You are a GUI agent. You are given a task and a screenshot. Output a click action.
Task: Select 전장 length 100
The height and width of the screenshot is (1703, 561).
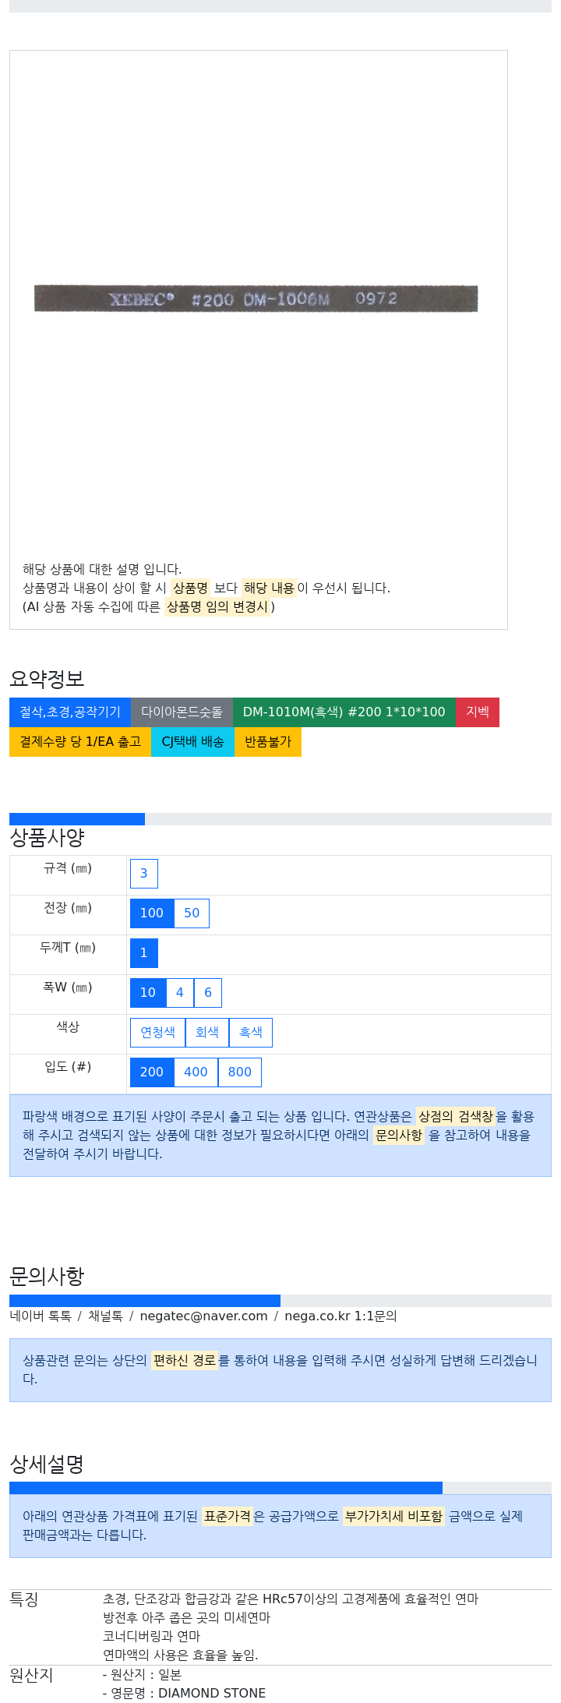pyautogui.click(x=152, y=913)
